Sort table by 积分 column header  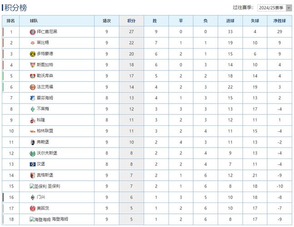click(131, 21)
